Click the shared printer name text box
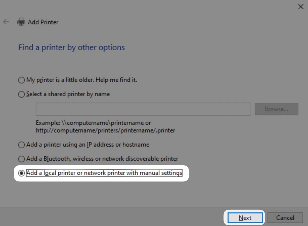Screen dimensions: 308x226 (143, 109)
